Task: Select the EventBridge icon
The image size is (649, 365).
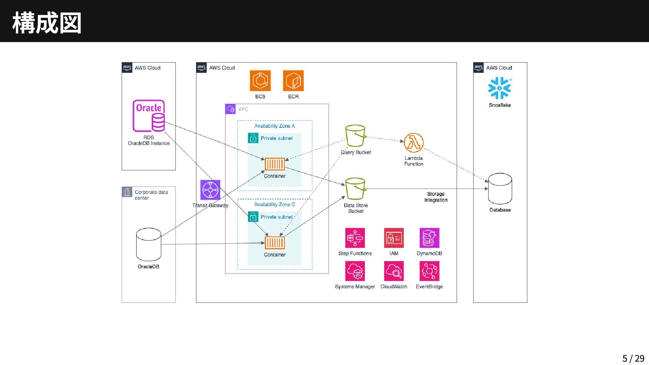Action: coord(429,271)
